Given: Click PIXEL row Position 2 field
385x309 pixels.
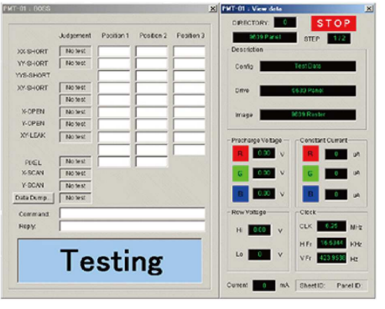Looking at the screenshot, I should [152, 162].
